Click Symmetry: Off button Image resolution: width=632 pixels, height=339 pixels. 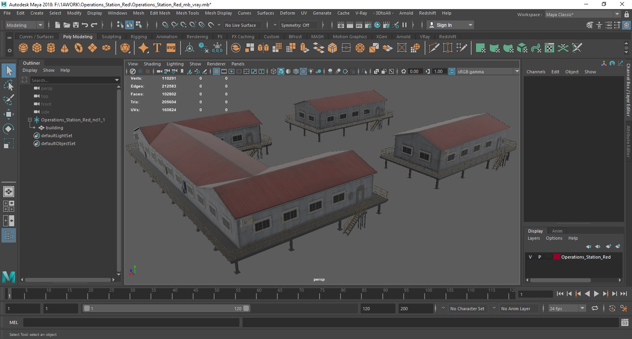(298, 25)
